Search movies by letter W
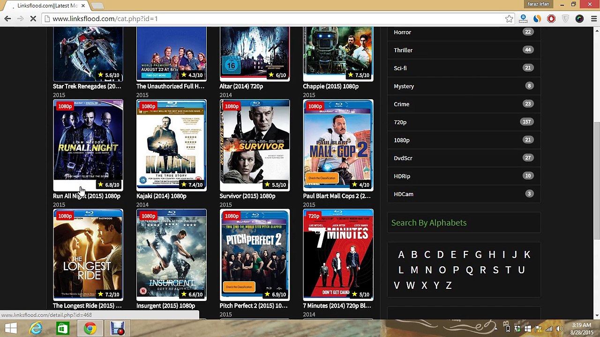Image resolution: width=600 pixels, height=337 pixels. [x=411, y=286]
